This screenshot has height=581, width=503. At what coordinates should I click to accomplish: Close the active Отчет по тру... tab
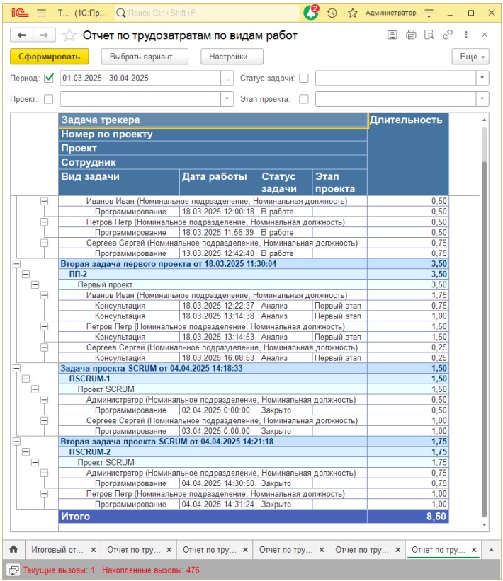point(474,550)
